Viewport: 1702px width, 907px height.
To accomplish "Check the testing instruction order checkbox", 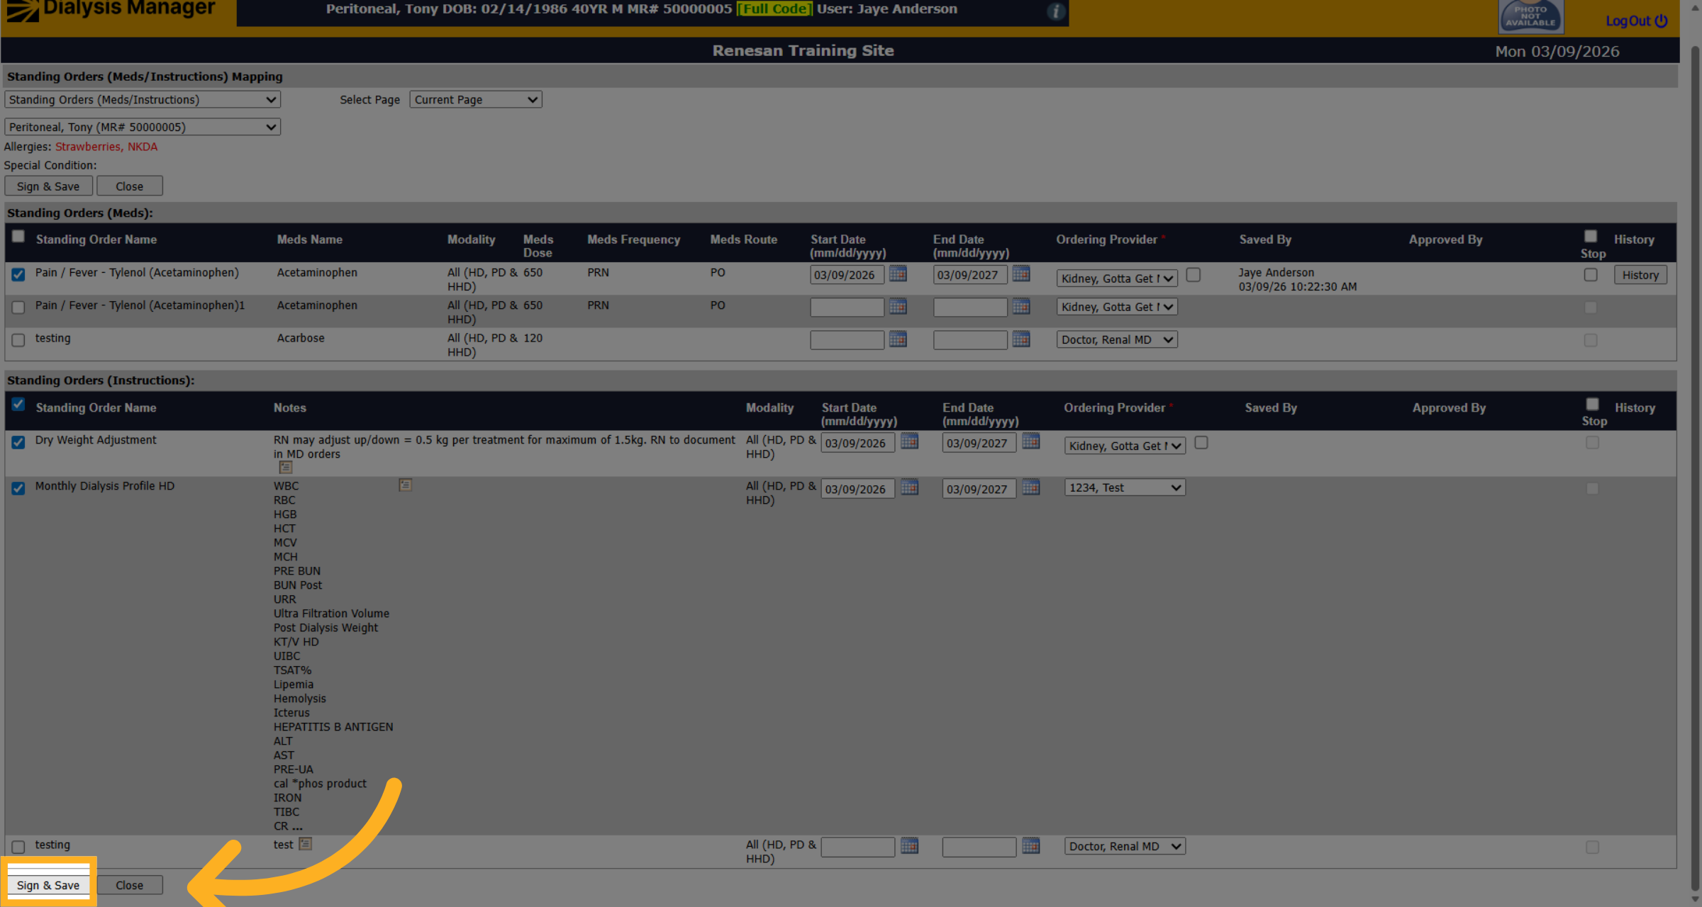I will pyautogui.click(x=18, y=847).
